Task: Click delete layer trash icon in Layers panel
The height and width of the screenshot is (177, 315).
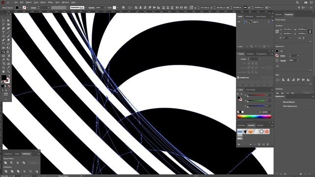Action: pyautogui.click(x=269, y=46)
